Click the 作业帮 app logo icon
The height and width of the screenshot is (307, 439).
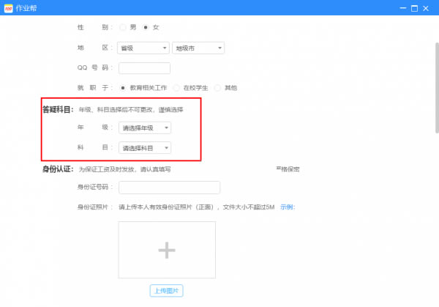point(9,8)
